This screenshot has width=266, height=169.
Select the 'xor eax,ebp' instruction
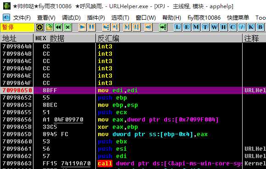tap(118, 127)
